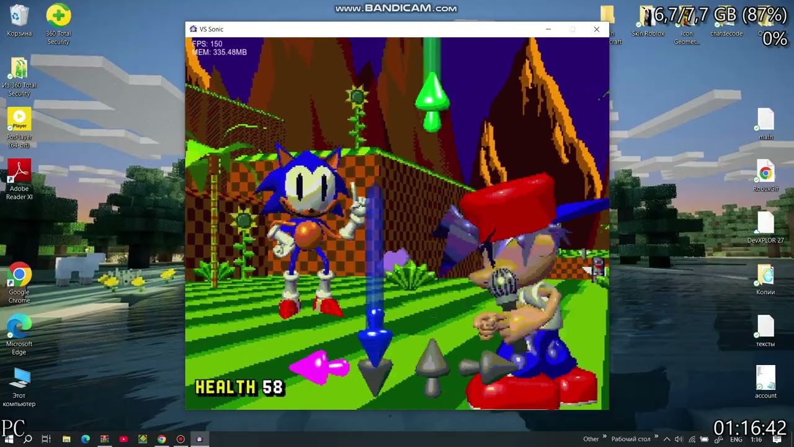Switch ENG input language indicator
794x447 pixels.
pyautogui.click(x=736, y=439)
